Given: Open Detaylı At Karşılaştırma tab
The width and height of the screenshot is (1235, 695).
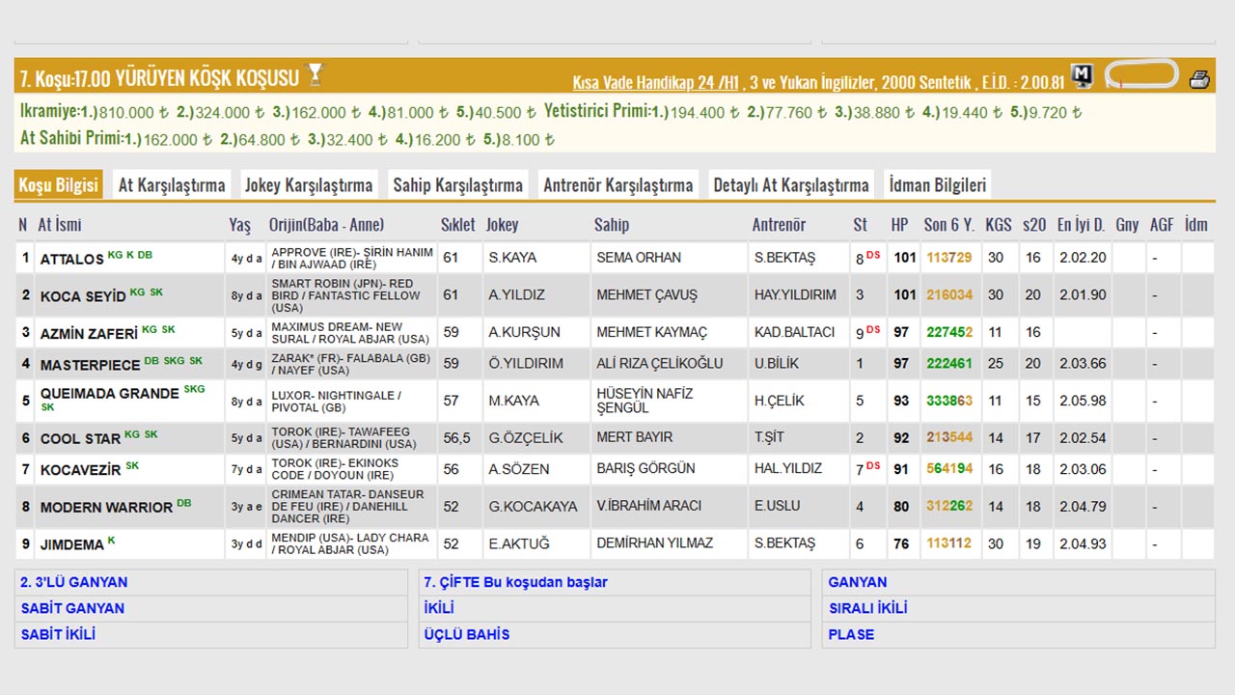Looking at the screenshot, I should coord(791,185).
